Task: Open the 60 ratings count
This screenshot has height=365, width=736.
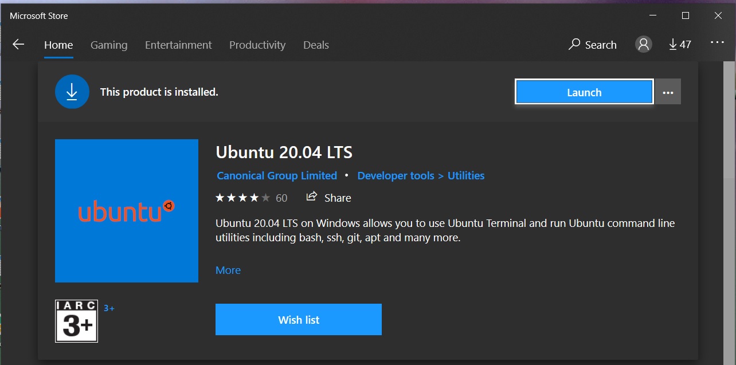Action: pyautogui.click(x=281, y=198)
